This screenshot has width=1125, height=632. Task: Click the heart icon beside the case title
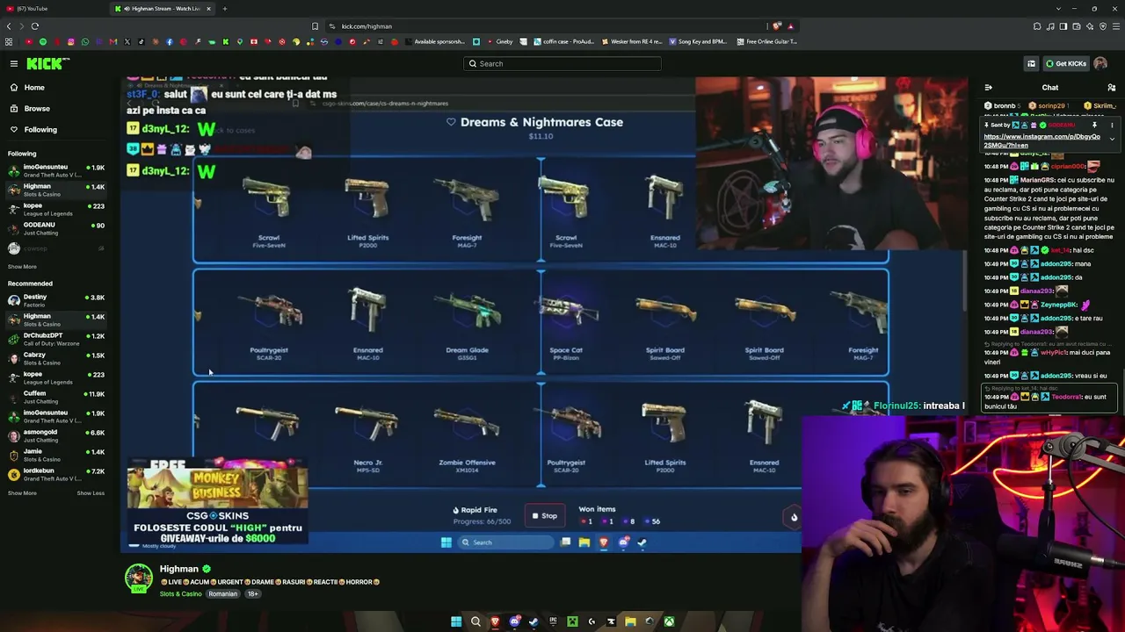click(x=451, y=122)
